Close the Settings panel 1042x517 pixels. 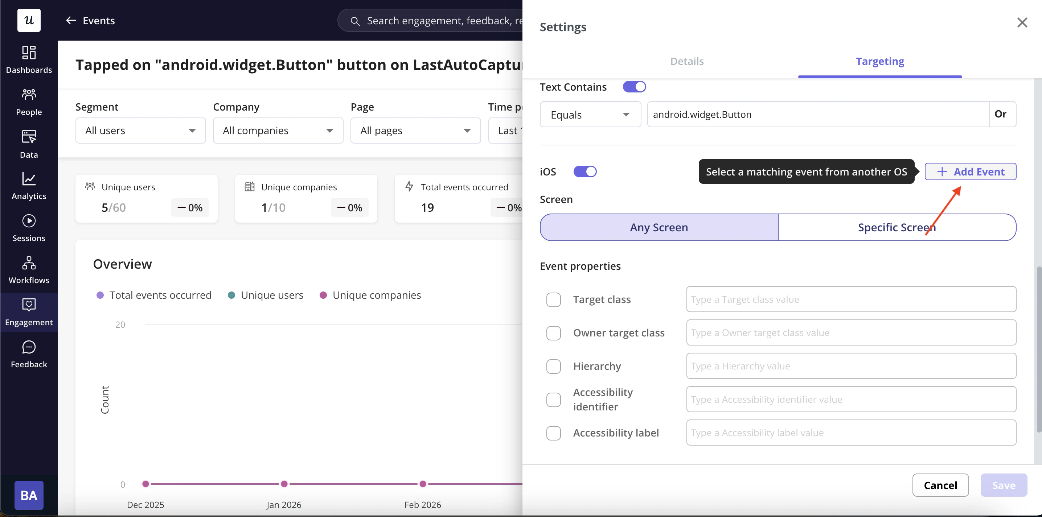(1022, 22)
